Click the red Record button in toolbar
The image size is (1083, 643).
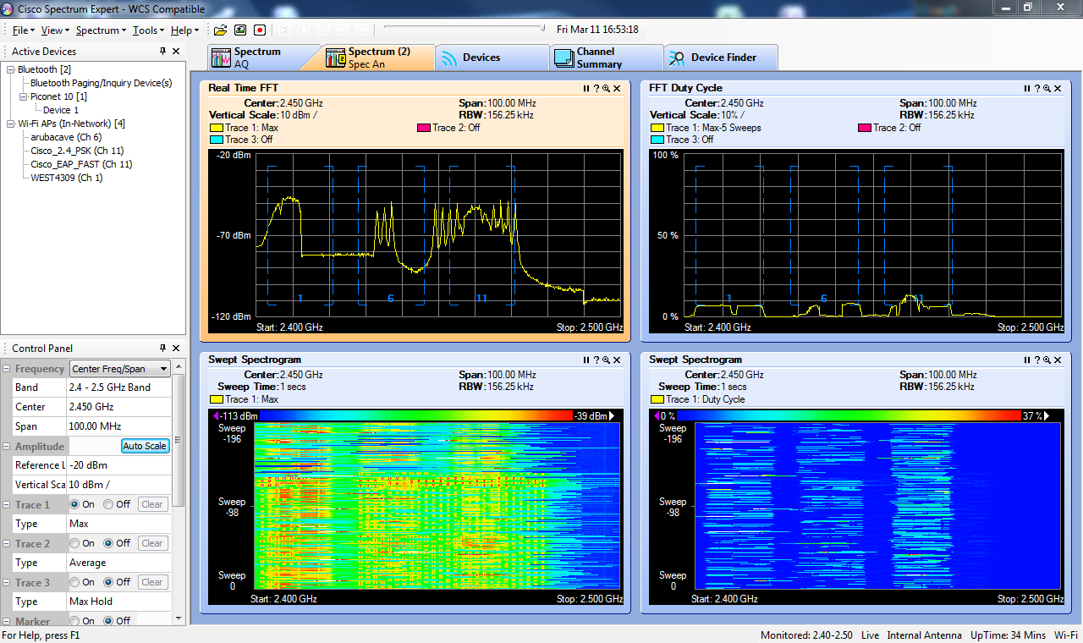coord(260,30)
